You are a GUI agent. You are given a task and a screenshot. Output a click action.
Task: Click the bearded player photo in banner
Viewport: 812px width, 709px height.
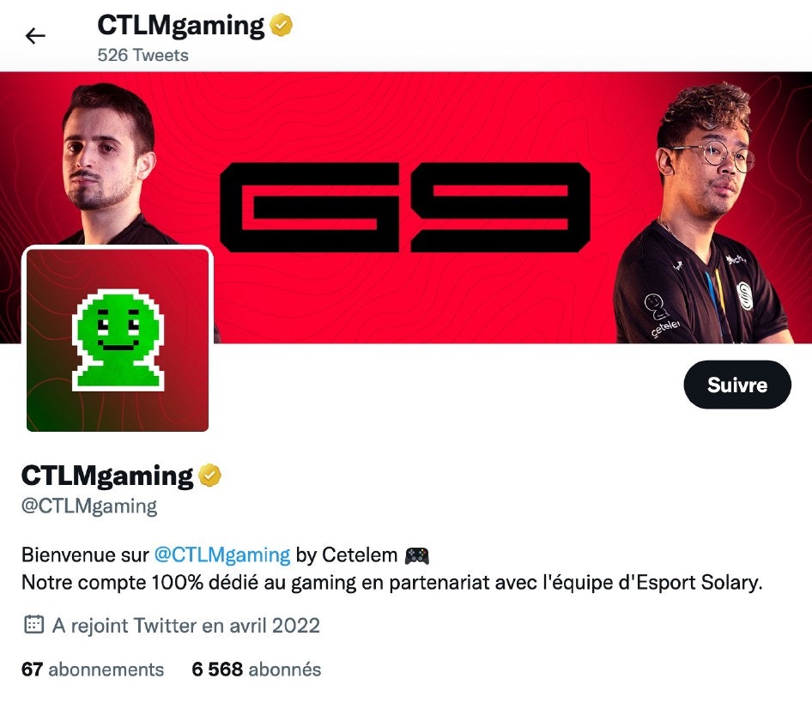click(x=109, y=165)
